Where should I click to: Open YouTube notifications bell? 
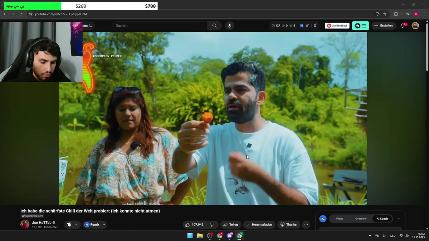(403, 26)
